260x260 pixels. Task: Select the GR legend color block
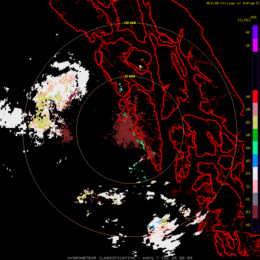coord(255,109)
